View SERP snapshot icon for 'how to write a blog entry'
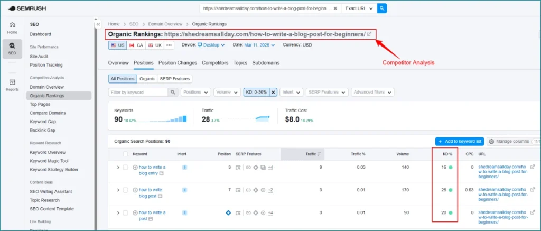 click(x=238, y=168)
